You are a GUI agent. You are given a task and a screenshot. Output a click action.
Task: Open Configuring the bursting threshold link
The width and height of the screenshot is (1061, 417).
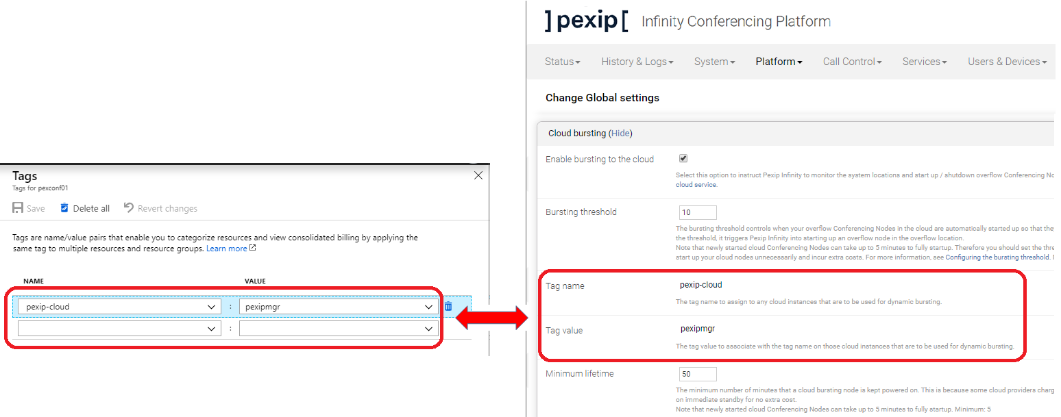[997, 257]
